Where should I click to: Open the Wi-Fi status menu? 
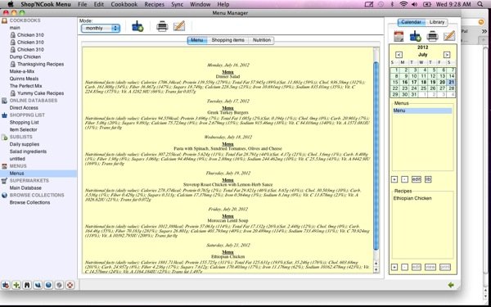(403, 4)
